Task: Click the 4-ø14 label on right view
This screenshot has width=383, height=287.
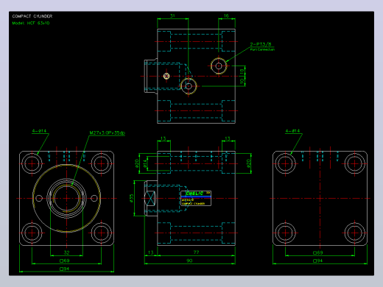Action: (292, 131)
